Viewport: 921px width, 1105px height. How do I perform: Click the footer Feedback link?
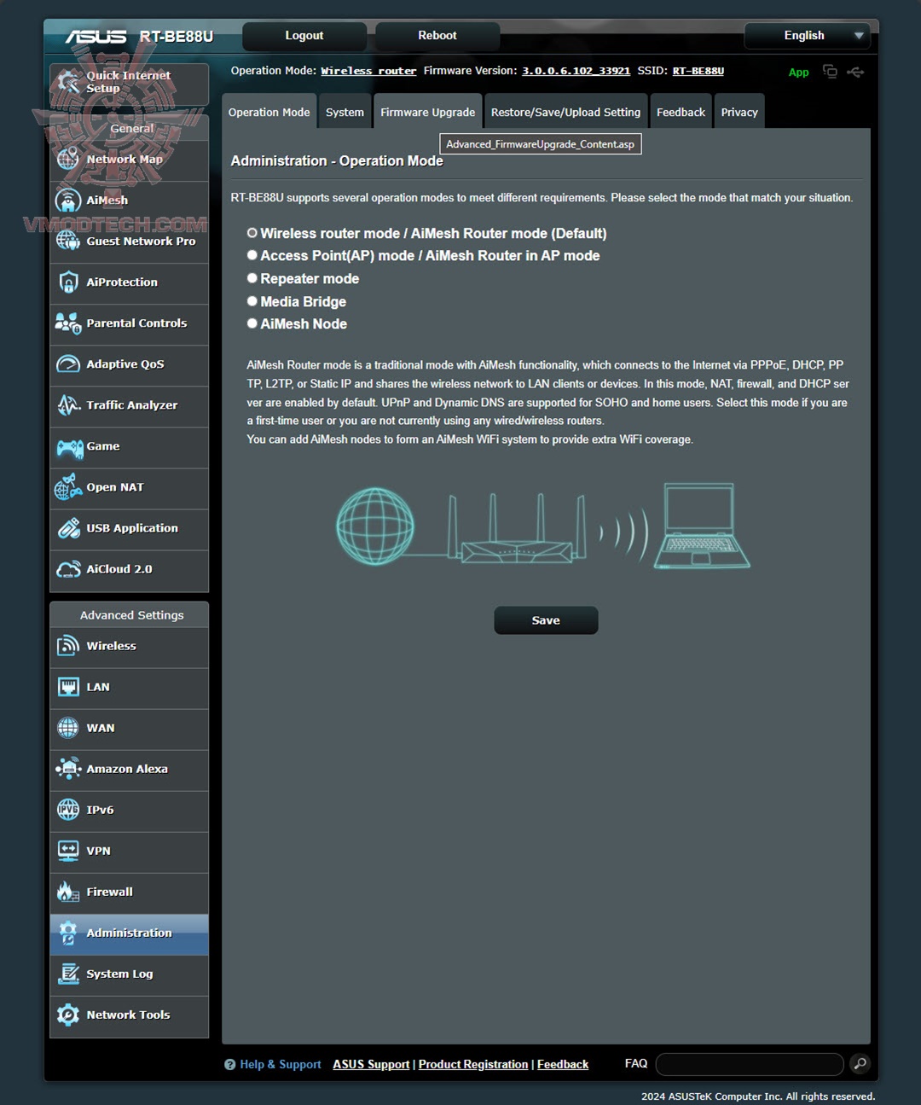563,1064
